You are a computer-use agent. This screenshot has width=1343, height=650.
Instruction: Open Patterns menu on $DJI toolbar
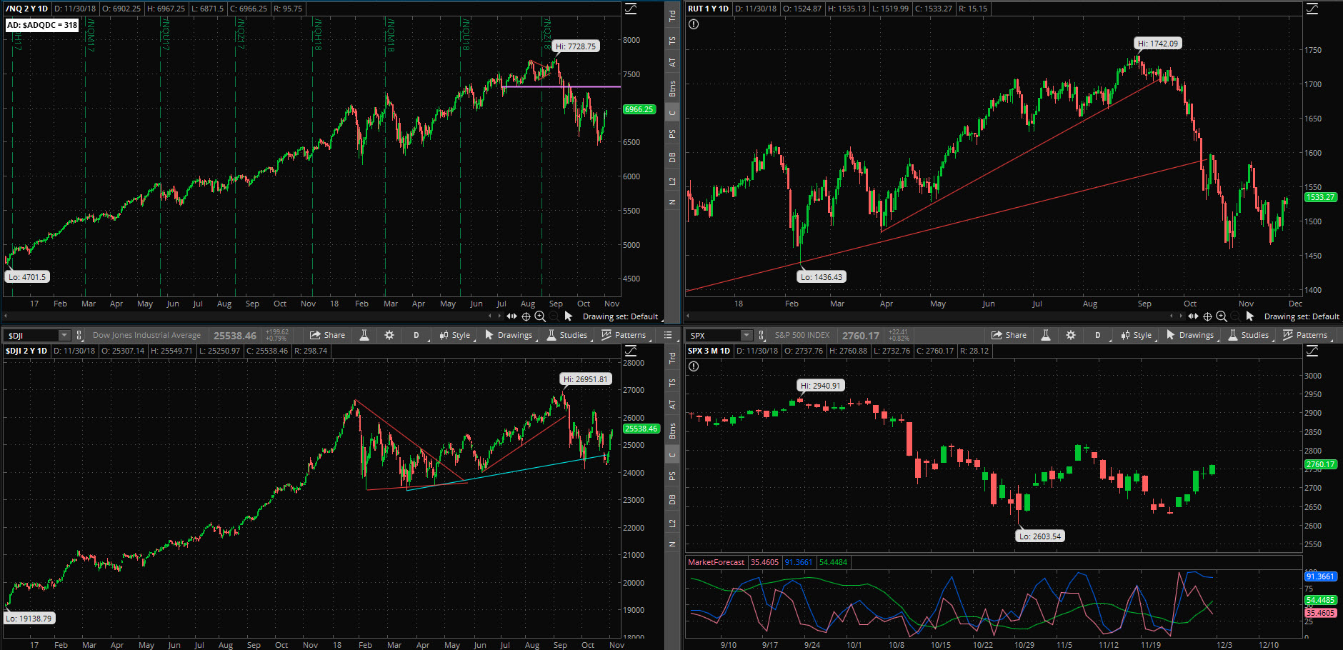tap(624, 335)
